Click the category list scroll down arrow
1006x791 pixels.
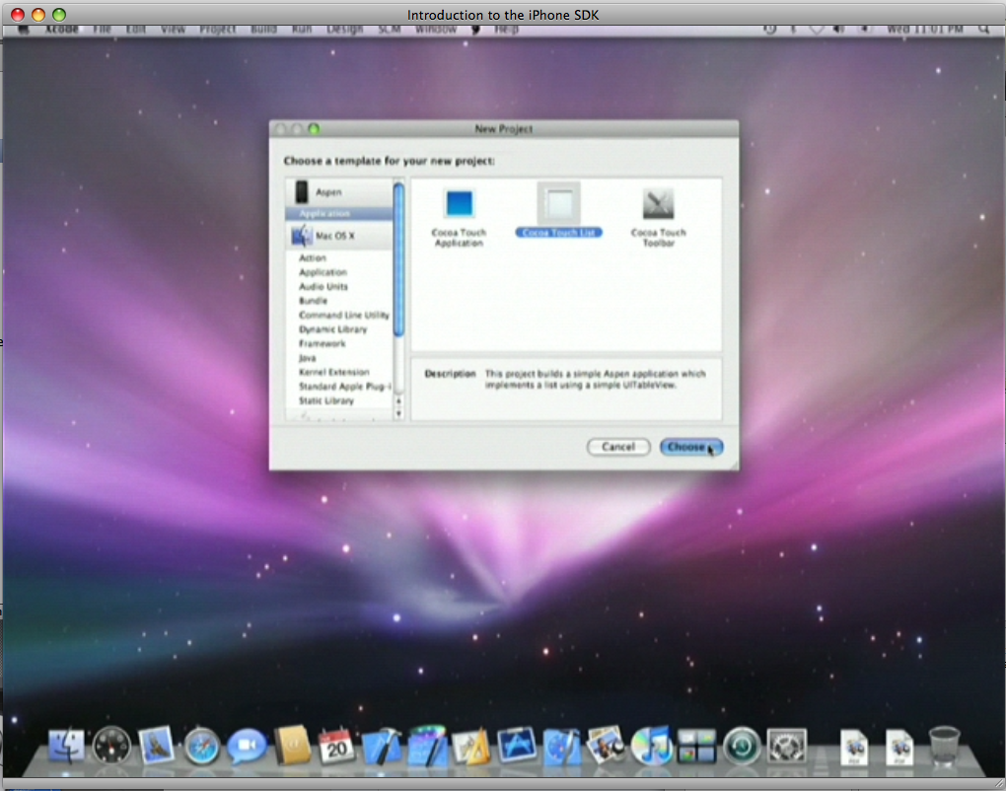tap(398, 414)
